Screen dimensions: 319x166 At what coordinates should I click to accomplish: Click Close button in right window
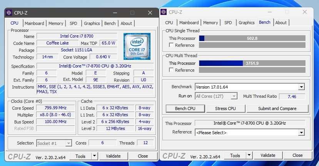(297, 155)
